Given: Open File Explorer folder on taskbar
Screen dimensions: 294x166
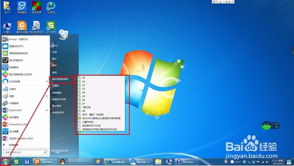Looking at the screenshot, I should (x=158, y=162).
